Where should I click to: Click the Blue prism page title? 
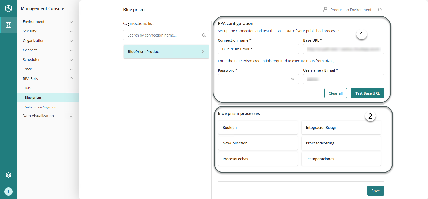(134, 10)
